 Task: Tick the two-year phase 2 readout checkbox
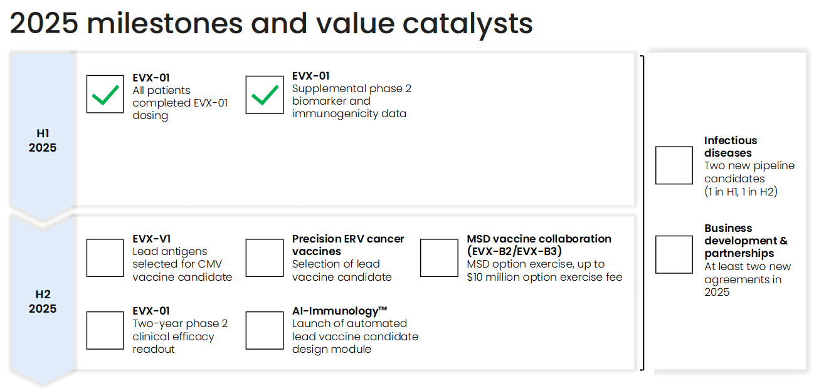click(105, 330)
